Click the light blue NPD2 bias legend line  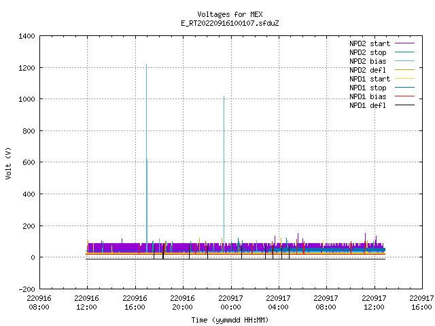point(404,61)
